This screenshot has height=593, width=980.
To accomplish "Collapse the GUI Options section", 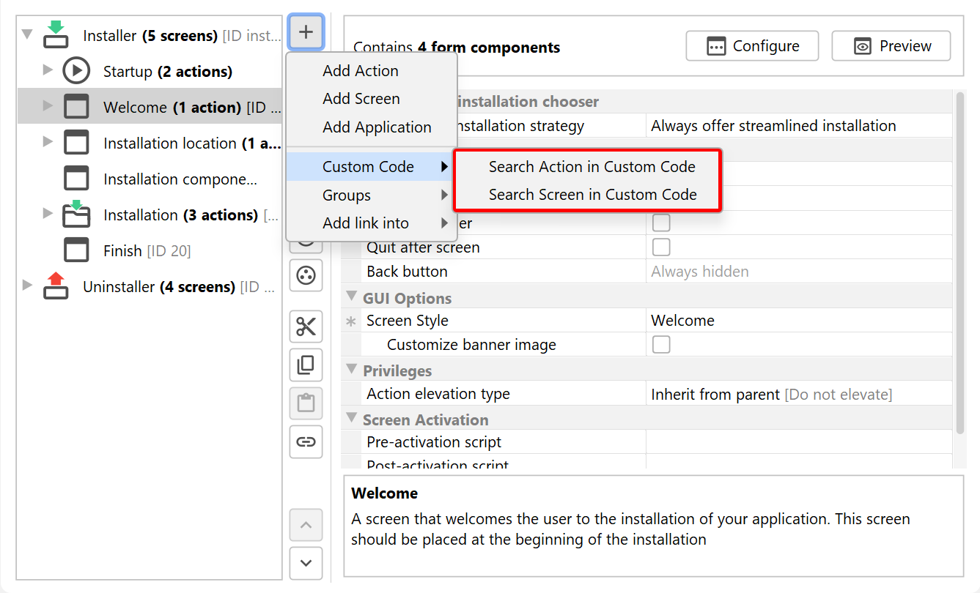I will [351, 297].
